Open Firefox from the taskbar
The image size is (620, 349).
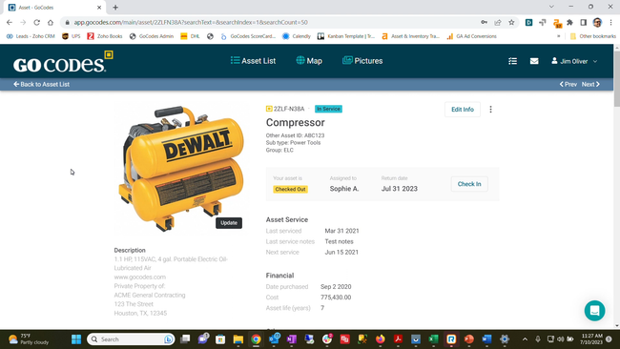380,339
